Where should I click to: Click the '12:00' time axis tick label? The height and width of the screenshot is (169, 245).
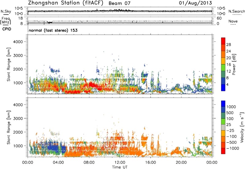click(120, 163)
